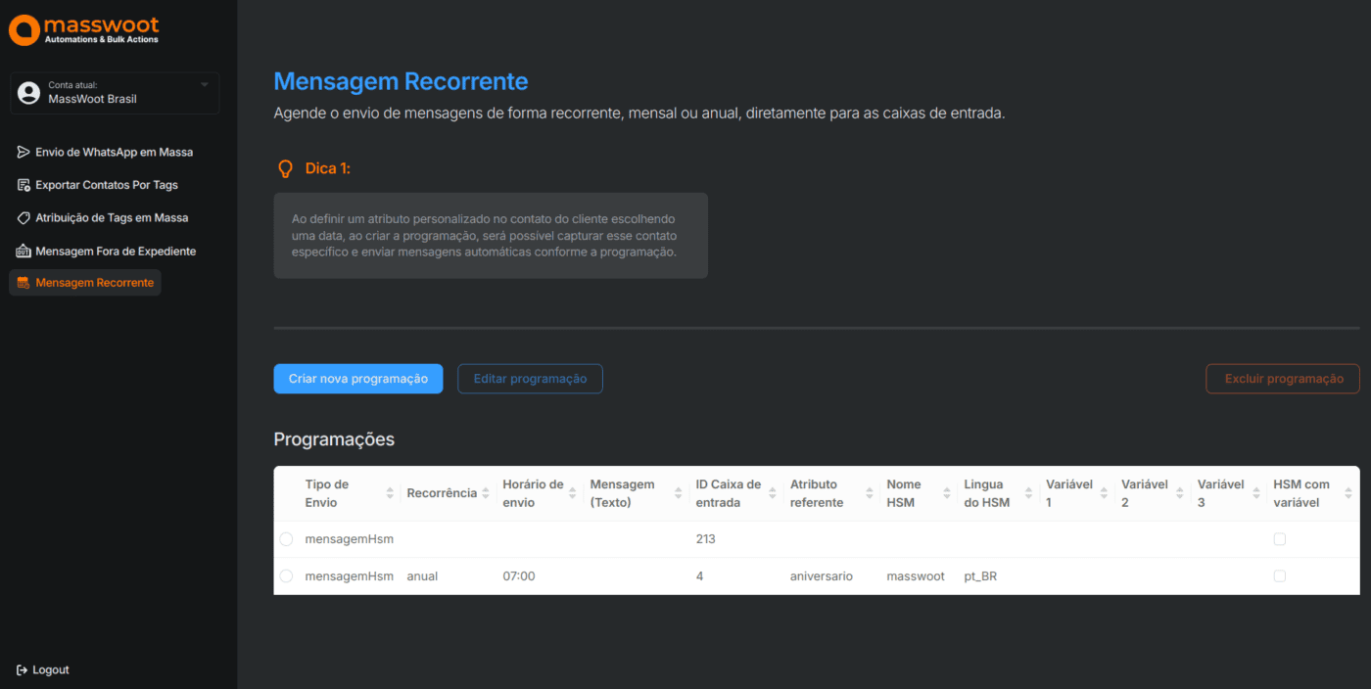The width and height of the screenshot is (1371, 689).
Task: Click the MassWoot logo icon
Action: [24, 29]
